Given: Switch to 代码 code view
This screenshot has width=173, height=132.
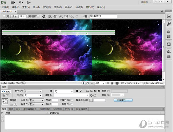Looking at the screenshot, I should (x=7, y=16).
